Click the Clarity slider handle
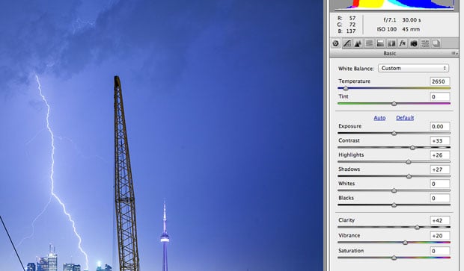Viewport: 464px width, 271px height. coord(417,227)
